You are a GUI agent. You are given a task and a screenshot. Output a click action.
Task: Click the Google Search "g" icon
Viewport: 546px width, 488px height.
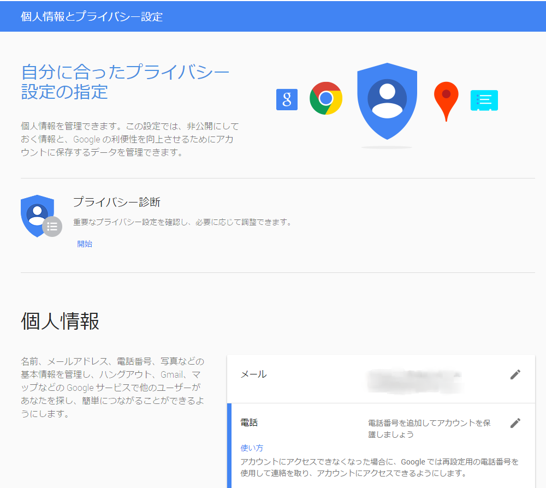287,100
